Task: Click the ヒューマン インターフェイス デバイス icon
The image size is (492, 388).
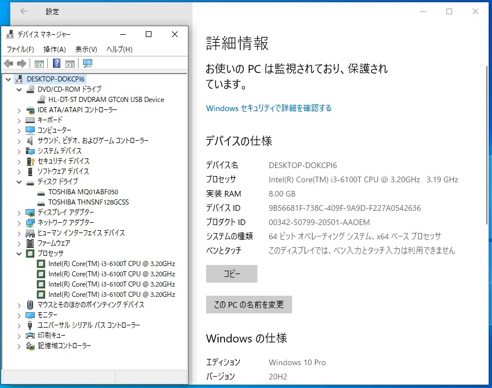Action: (30, 233)
